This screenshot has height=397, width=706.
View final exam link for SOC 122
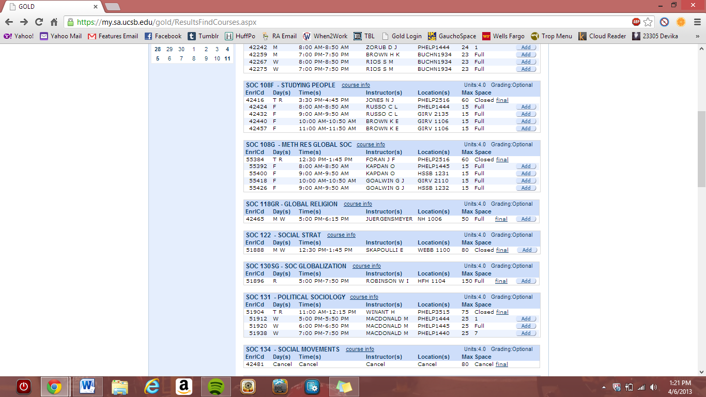point(502,250)
